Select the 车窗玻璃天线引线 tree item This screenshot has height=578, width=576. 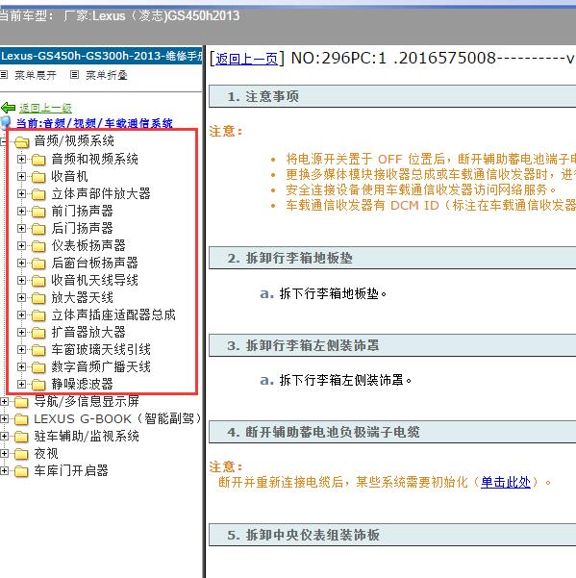click(101, 349)
